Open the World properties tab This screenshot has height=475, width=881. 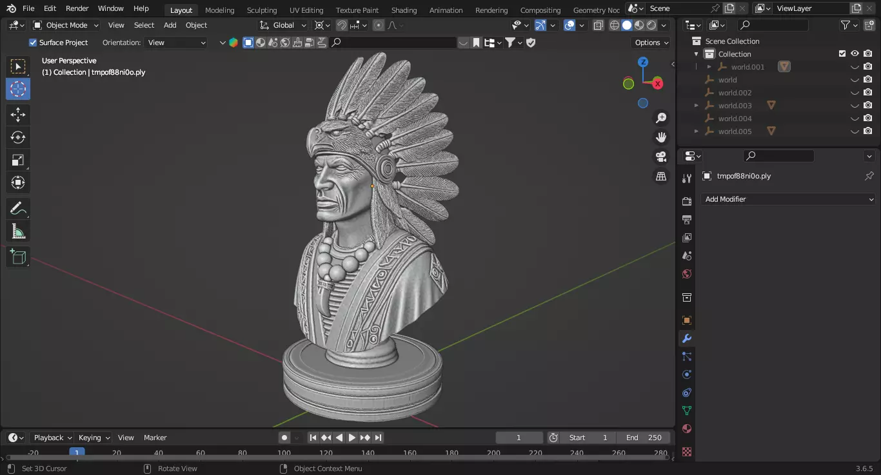[687, 274]
